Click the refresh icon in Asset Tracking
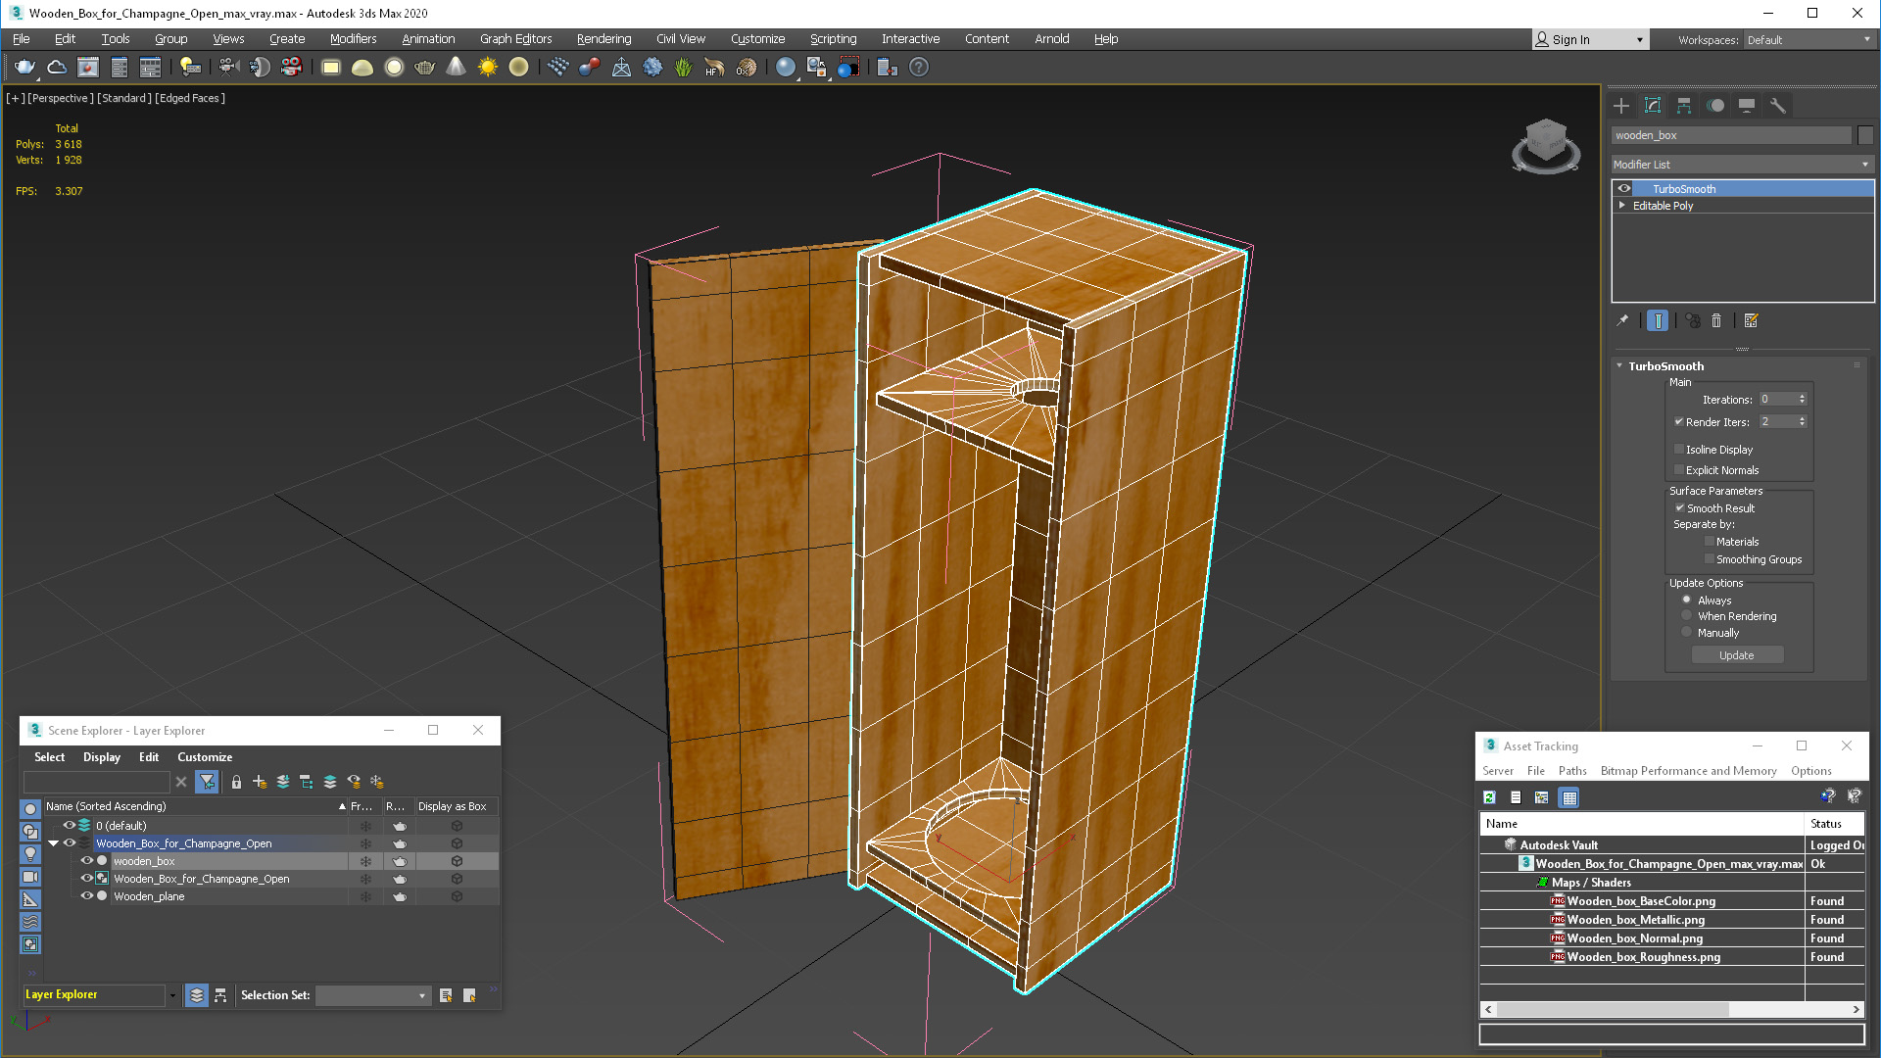This screenshot has width=1881, height=1058. coord(1490,797)
